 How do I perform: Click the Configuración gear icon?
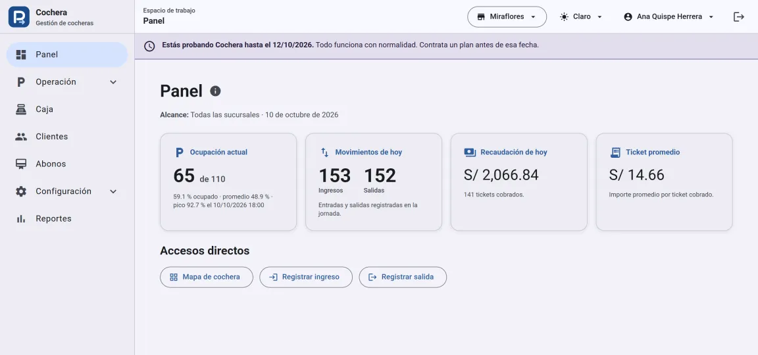point(21,191)
